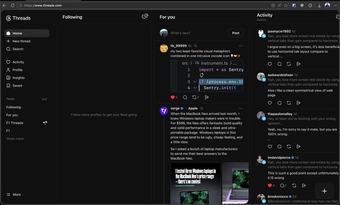The height and width of the screenshot is (205, 340).
Task: Click the Threads logo icon
Action: tap(8, 18)
